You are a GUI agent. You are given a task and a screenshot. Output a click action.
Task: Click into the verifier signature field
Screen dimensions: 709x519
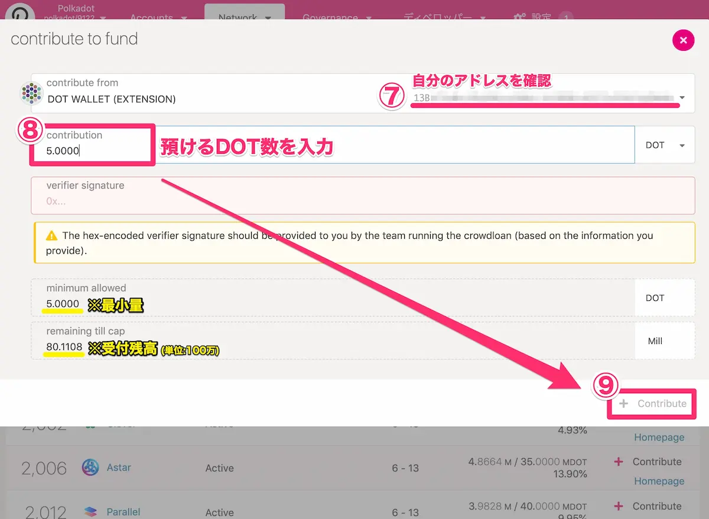[363, 195]
